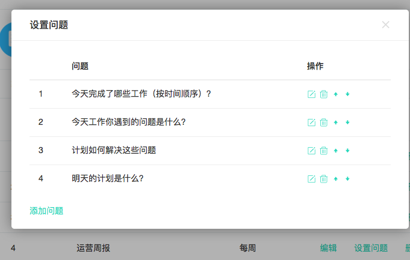Close the 设置问题 dialog
The height and width of the screenshot is (260, 410).
pos(386,25)
